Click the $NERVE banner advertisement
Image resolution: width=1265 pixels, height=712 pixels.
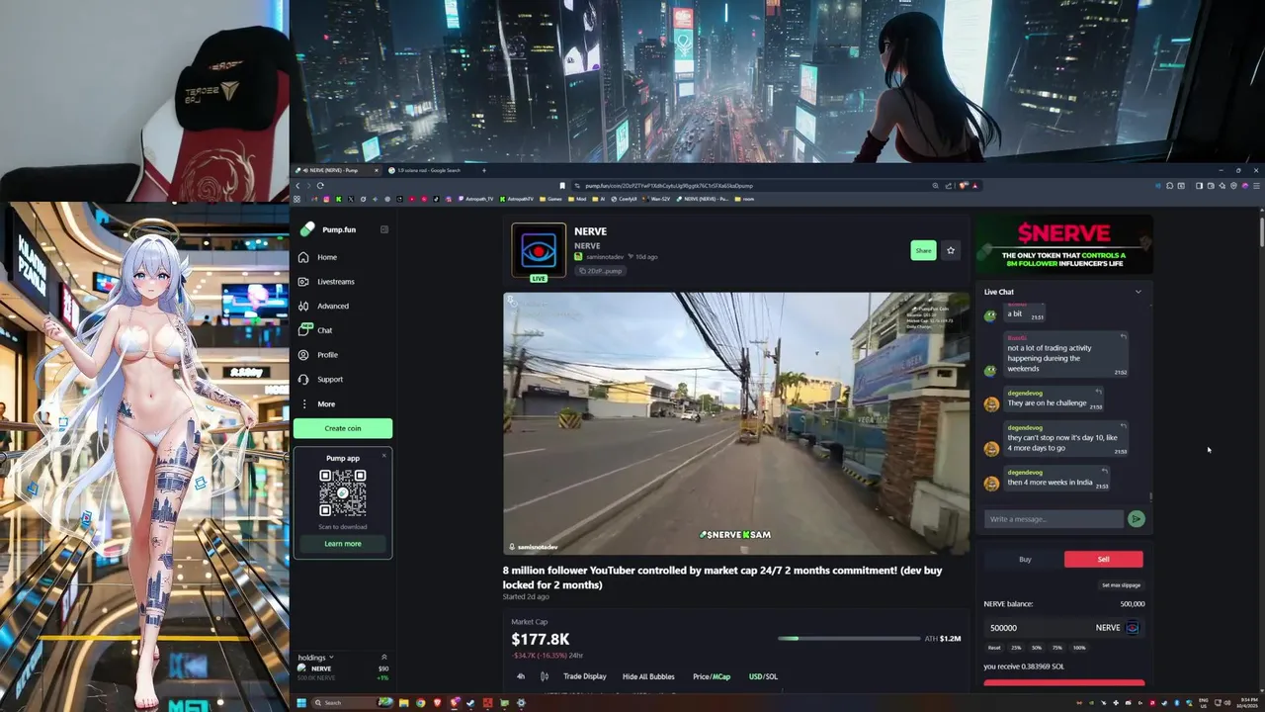tap(1063, 244)
